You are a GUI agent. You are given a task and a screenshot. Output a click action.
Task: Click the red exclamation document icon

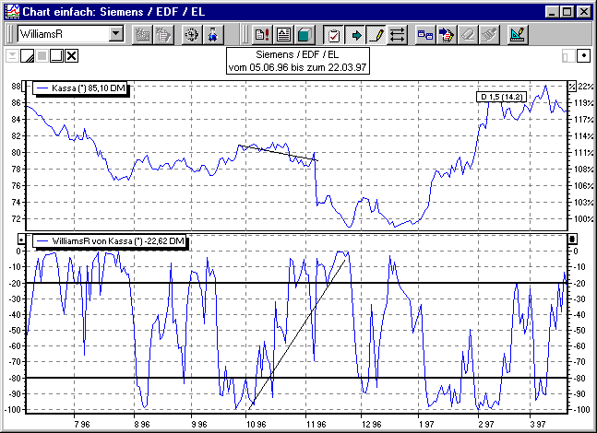pyautogui.click(x=261, y=35)
